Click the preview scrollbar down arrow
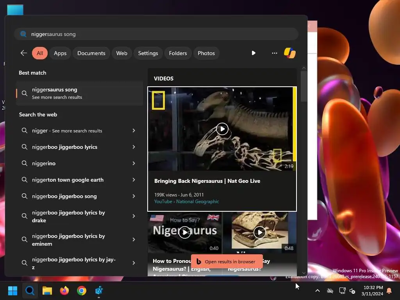 click(304, 273)
